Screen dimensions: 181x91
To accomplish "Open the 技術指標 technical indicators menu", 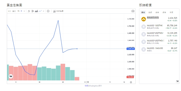I will point(58,11).
